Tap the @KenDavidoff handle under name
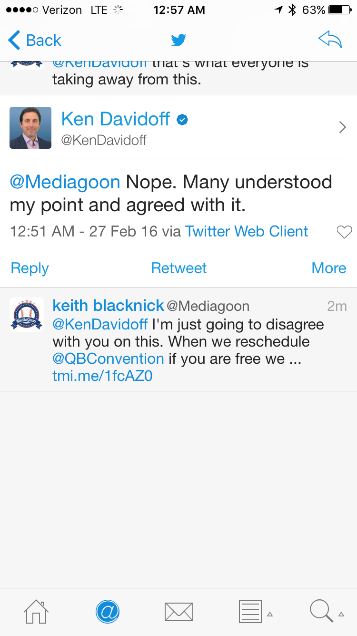Viewport: 357px width, 636px height. pyautogui.click(x=104, y=140)
